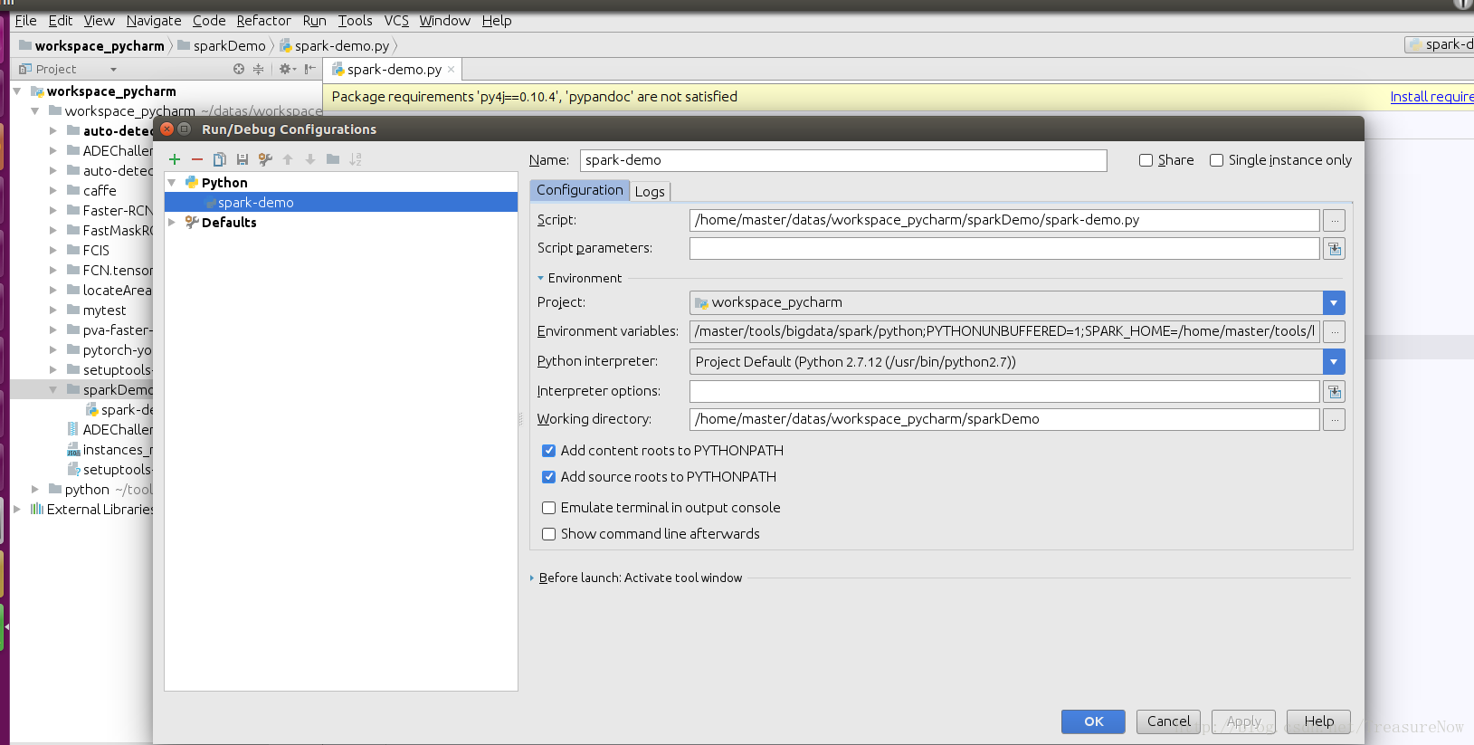Close the spark-demo.py editor tab

452,70
